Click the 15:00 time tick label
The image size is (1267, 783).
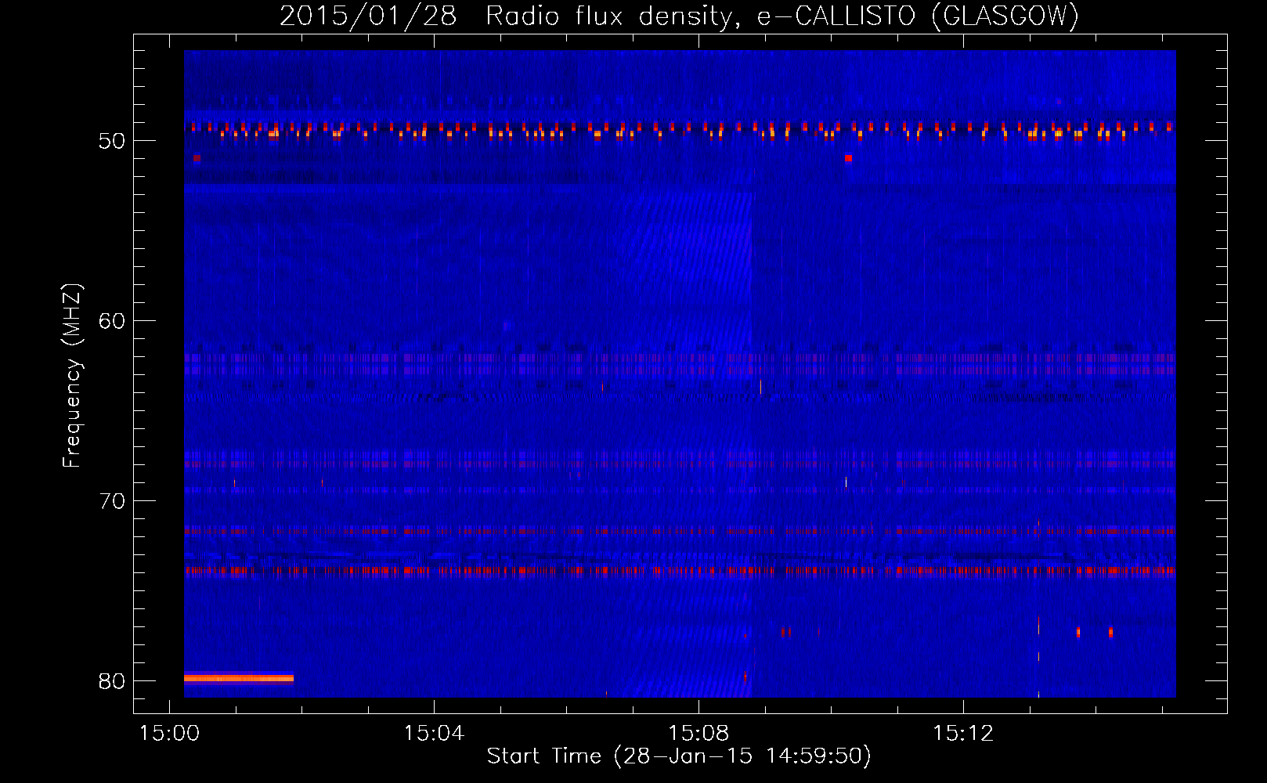point(169,734)
